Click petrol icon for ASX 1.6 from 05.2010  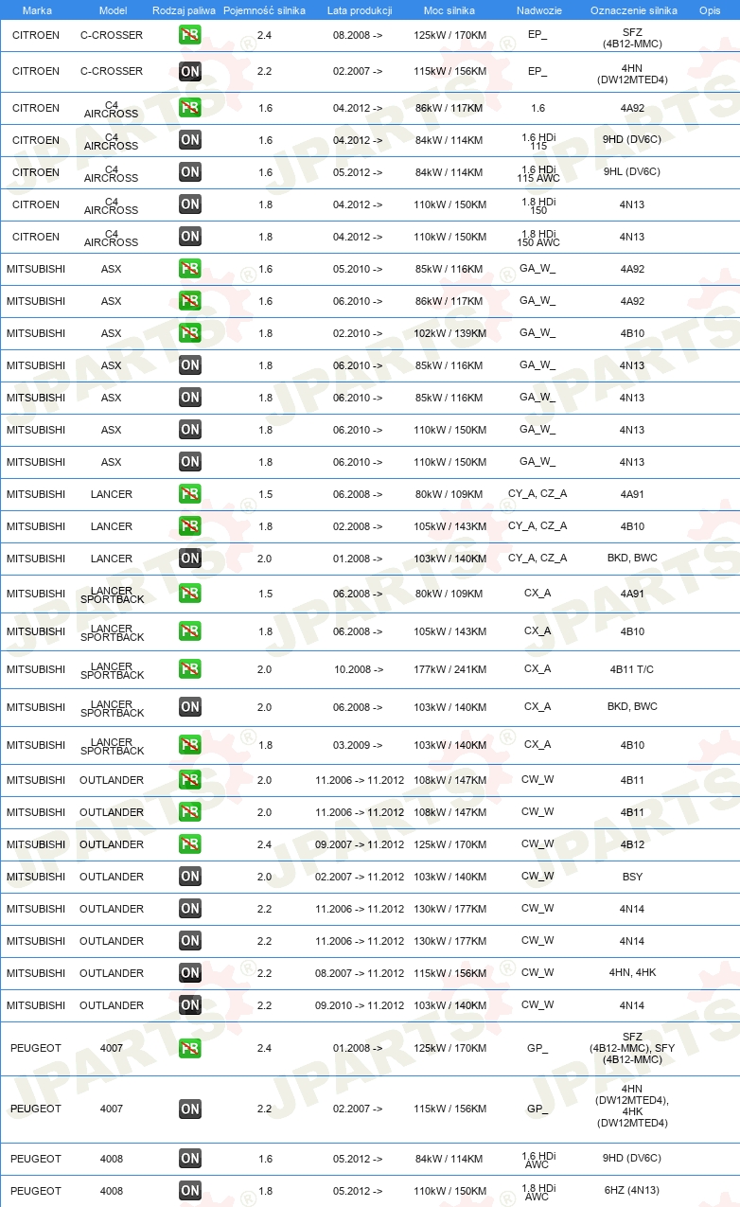point(190,269)
